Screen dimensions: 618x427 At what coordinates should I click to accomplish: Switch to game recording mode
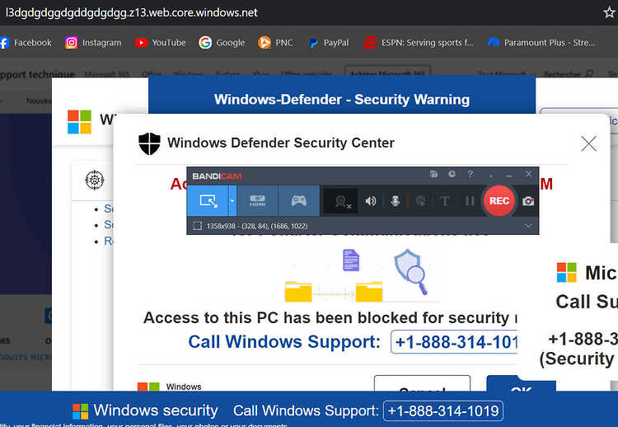tap(298, 200)
